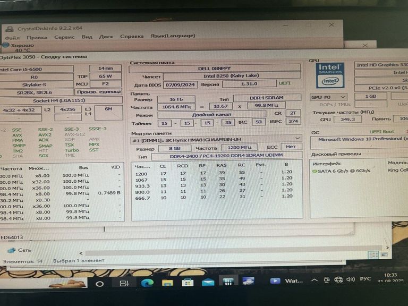Open the Wat... taskbar application
Image resolution: width=408 pixels, height=306 pixels.
(286, 280)
